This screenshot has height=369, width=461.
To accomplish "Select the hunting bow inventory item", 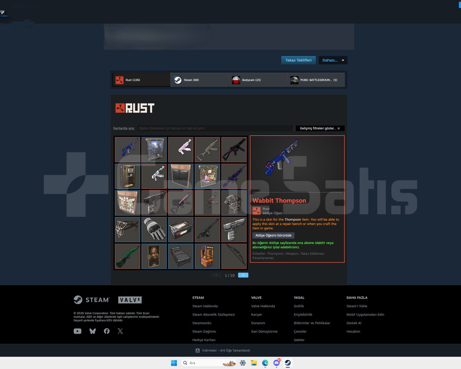I will point(234,256).
